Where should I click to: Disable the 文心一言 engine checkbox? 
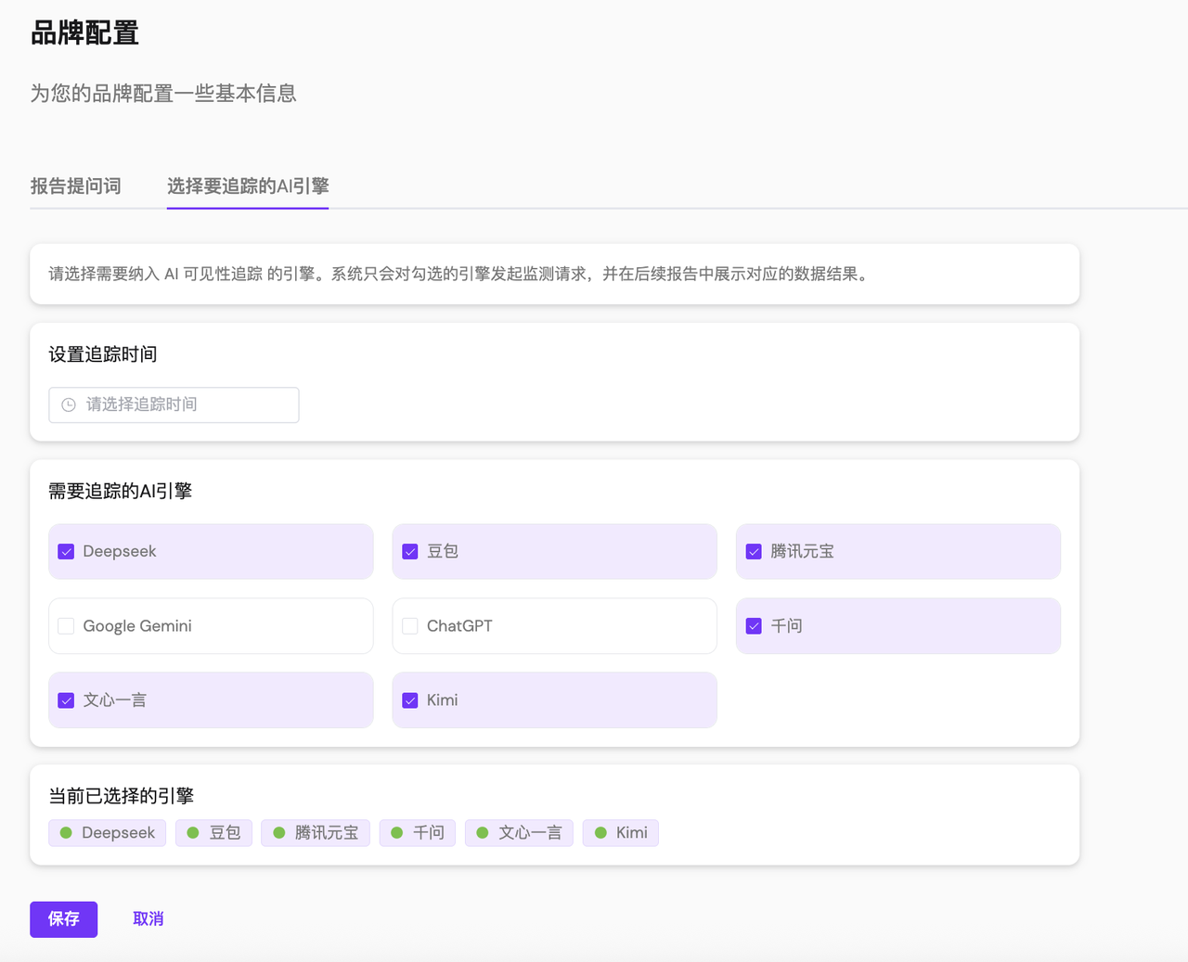tap(65, 699)
